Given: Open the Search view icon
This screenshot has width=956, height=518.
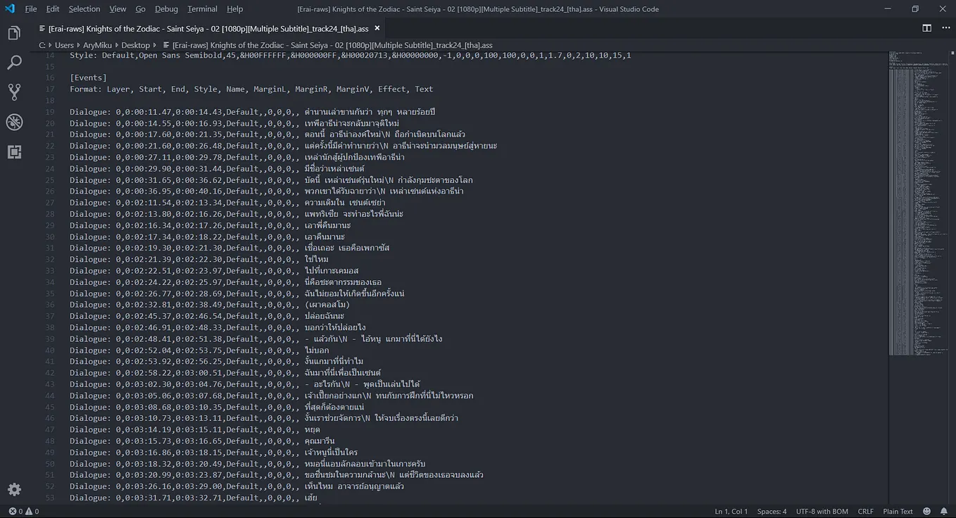Looking at the screenshot, I should 14,62.
